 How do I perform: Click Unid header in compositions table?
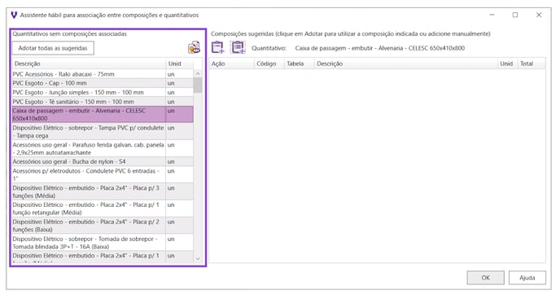pyautogui.click(x=508, y=64)
